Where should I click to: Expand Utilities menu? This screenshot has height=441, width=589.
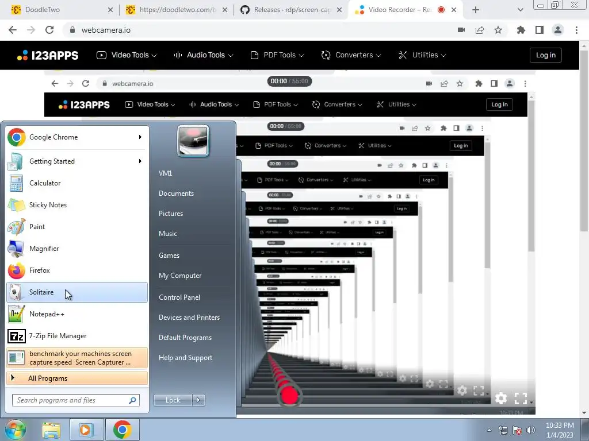click(x=422, y=55)
